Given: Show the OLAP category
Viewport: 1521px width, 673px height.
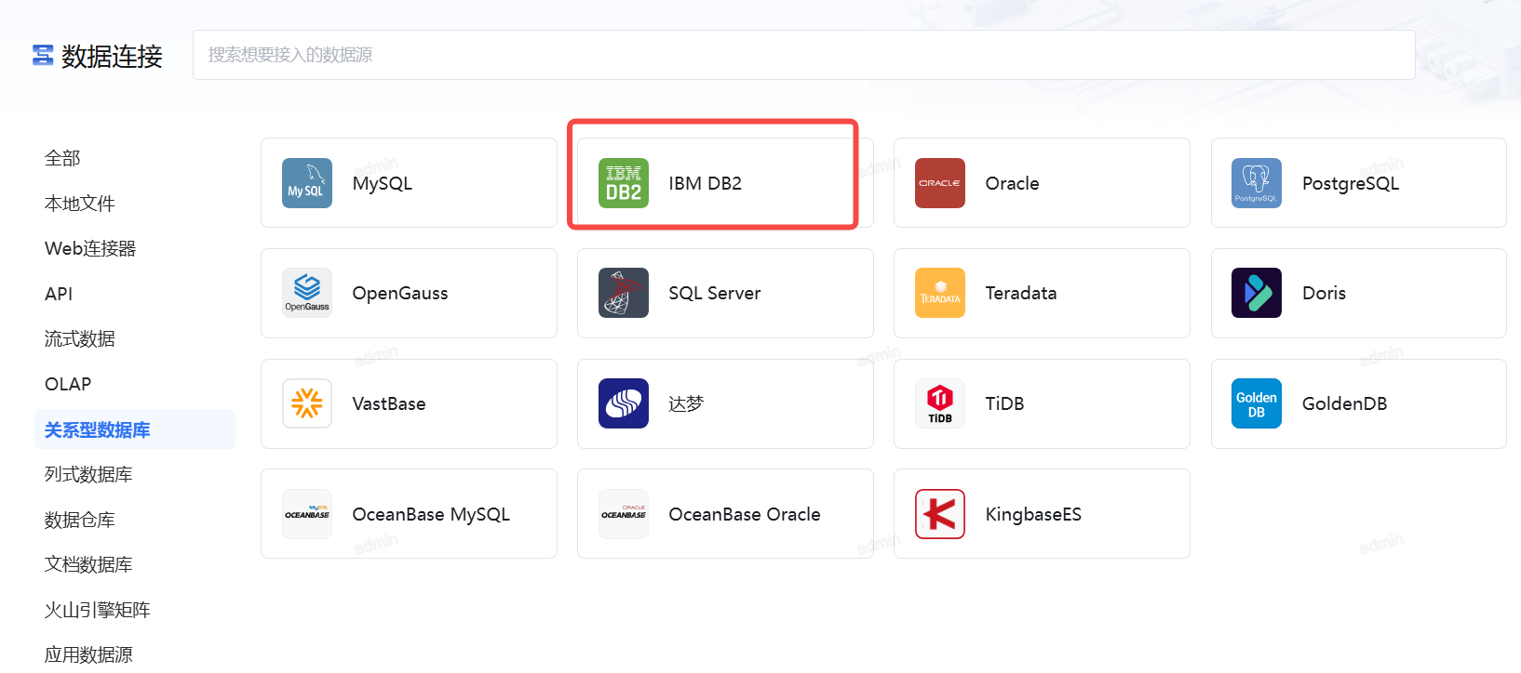Looking at the screenshot, I should pyautogui.click(x=68, y=384).
